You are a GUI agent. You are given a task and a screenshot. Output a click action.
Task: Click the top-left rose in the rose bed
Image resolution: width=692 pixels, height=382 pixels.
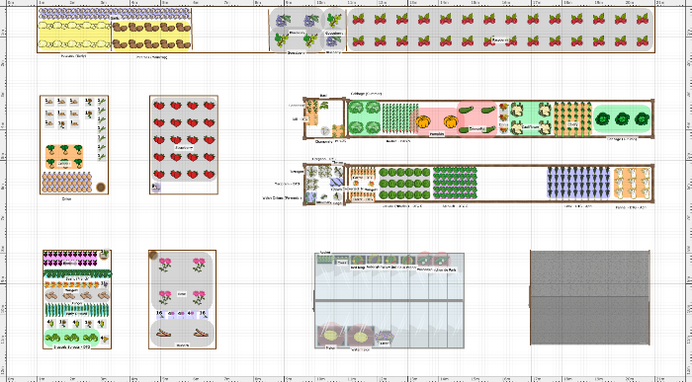click(165, 265)
